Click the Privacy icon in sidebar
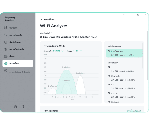 pyautogui.click(x=6, y=49)
